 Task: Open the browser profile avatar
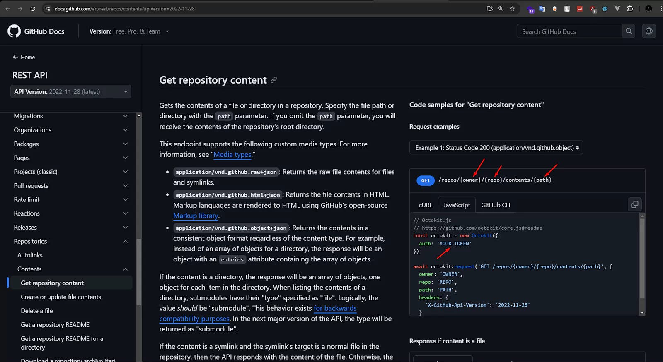click(649, 9)
